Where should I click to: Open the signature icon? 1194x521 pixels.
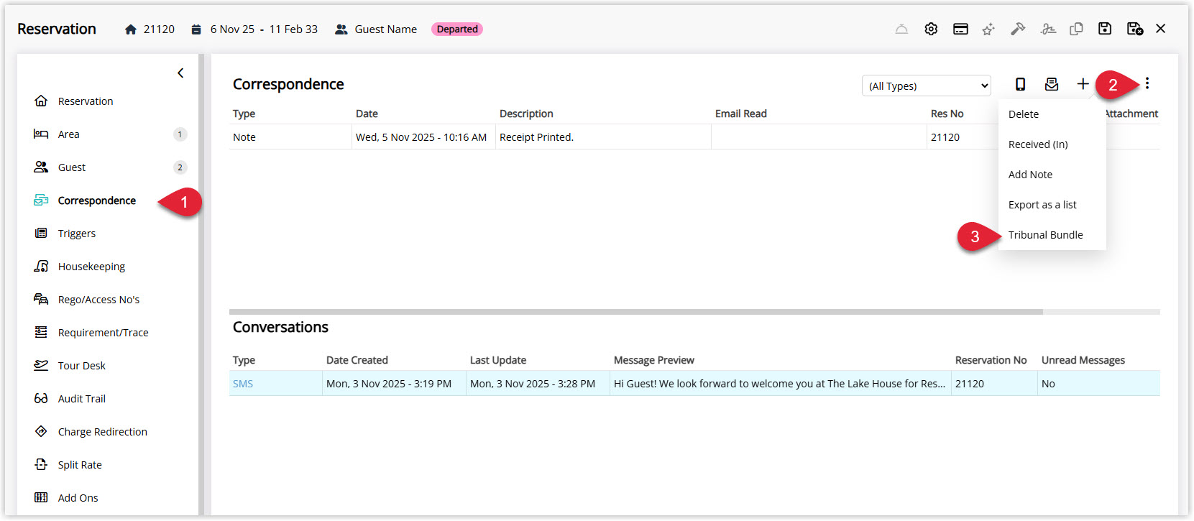tap(1048, 29)
